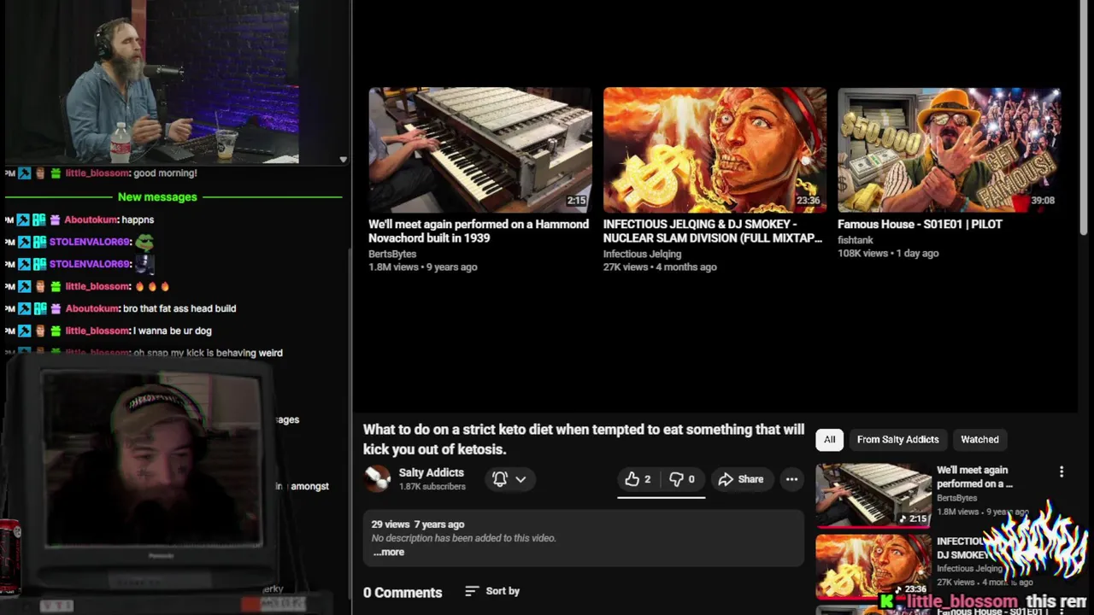1094x615 pixels.
Task: Open BertsBytes channel under end-screen video
Action: [x=392, y=254]
